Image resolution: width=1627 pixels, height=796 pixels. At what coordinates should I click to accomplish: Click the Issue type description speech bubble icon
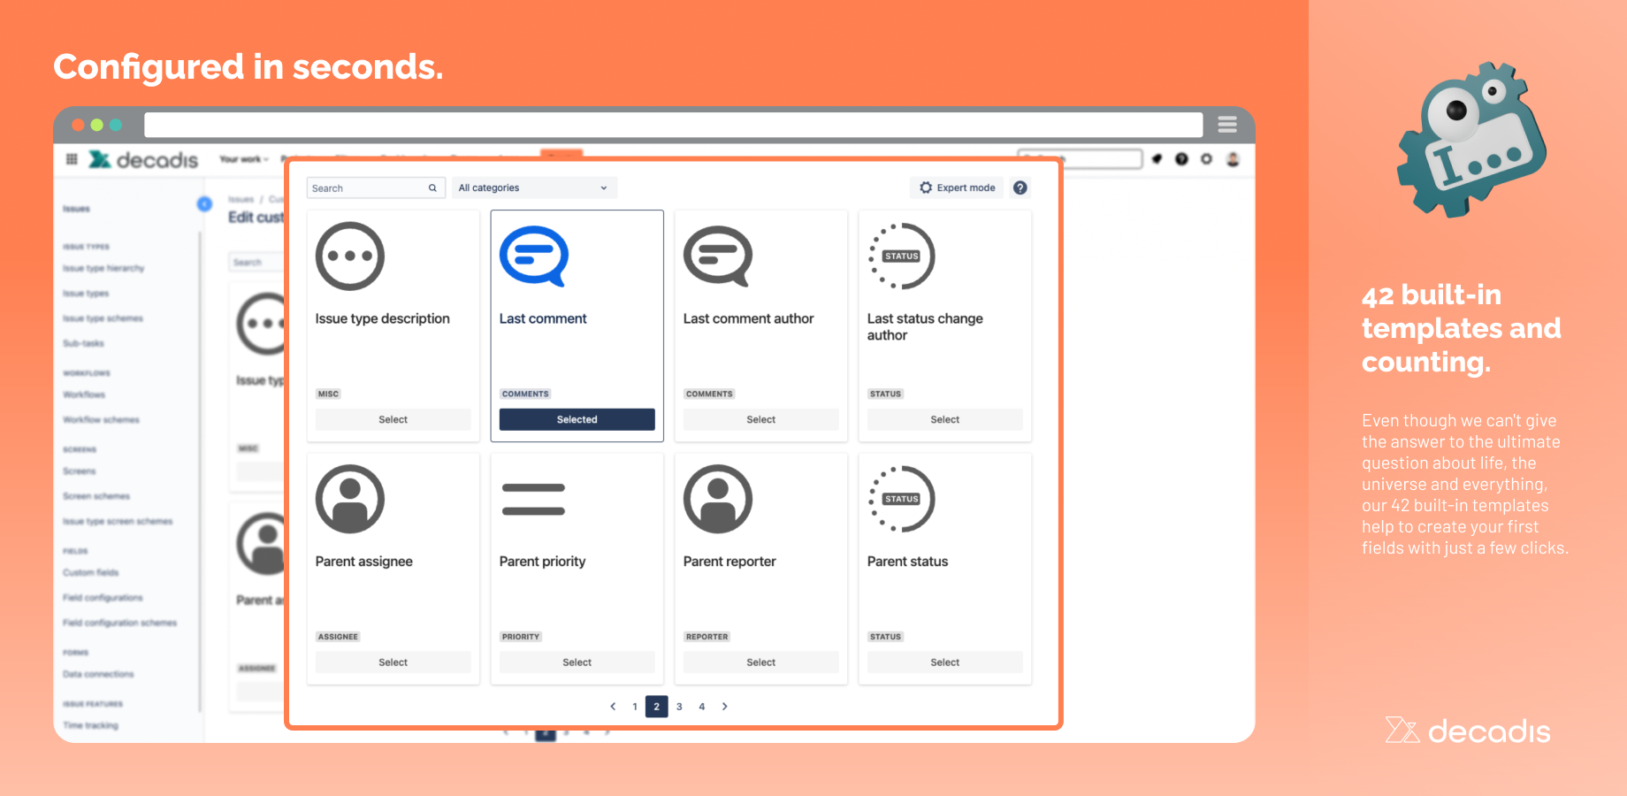(350, 256)
